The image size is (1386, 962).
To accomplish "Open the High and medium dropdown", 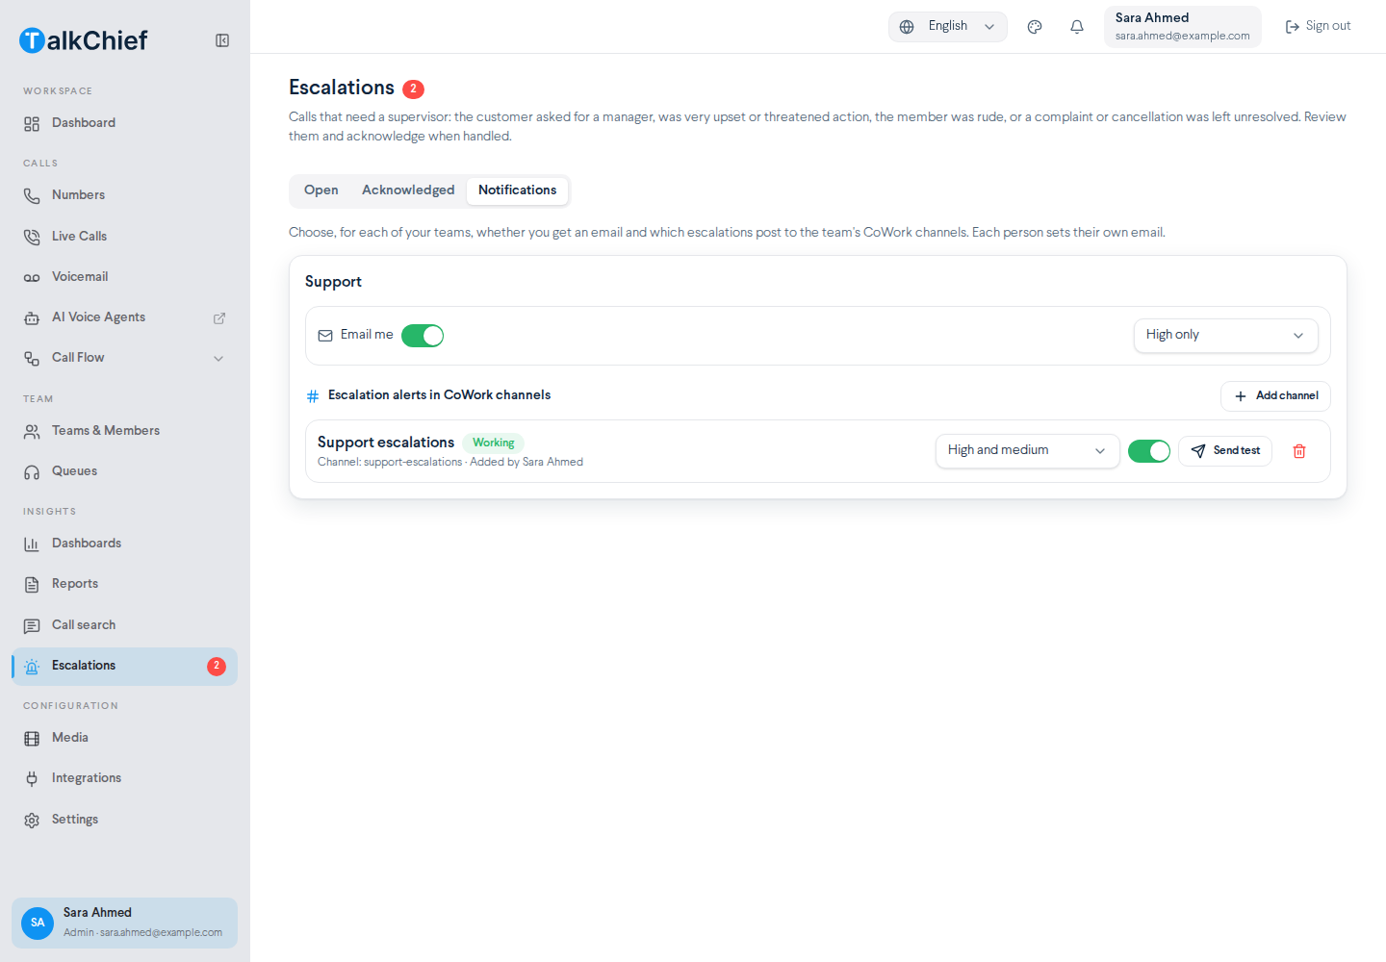I will pyautogui.click(x=1027, y=451).
